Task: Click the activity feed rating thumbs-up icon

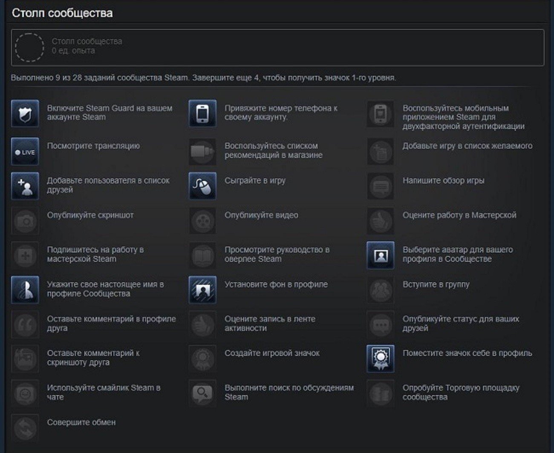Action: click(203, 324)
